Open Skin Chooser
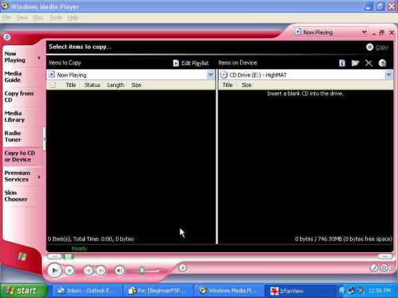This screenshot has height=298, width=398. click(16, 196)
